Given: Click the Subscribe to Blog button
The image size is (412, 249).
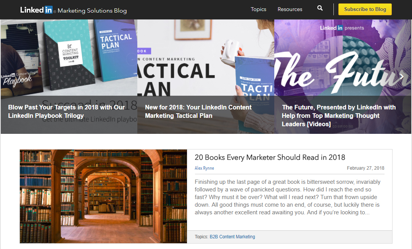Looking at the screenshot, I should coord(365,9).
